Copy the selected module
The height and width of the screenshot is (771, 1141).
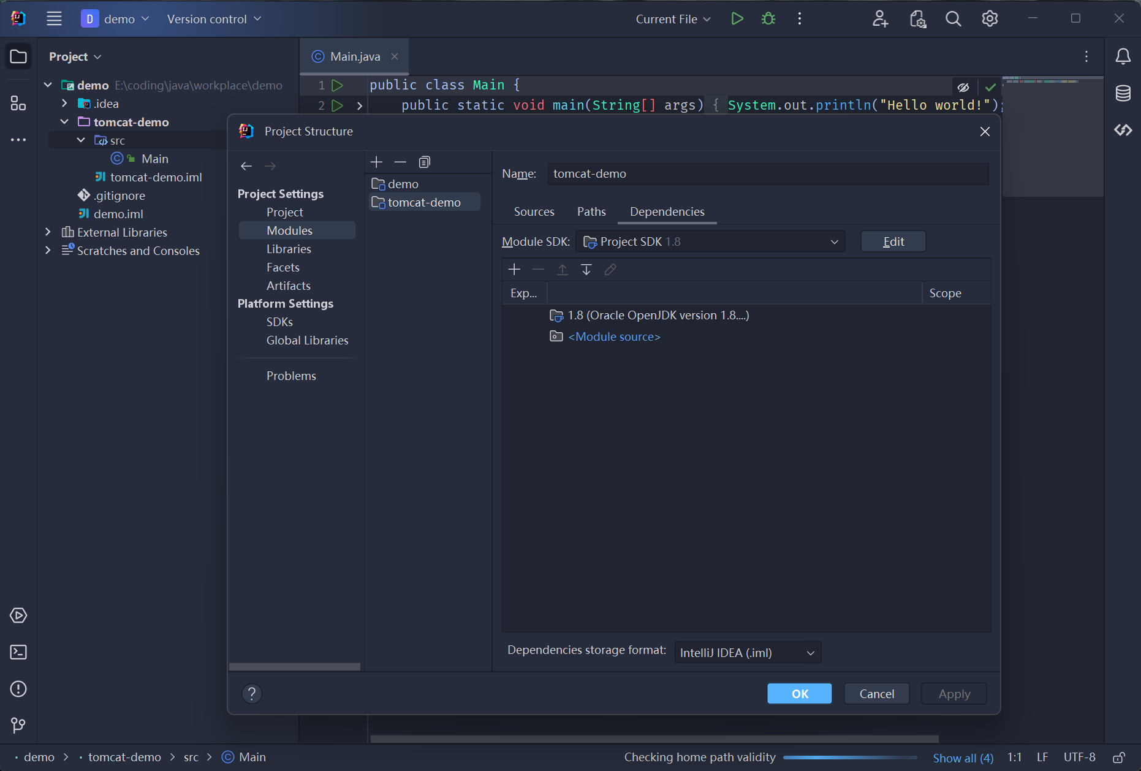pyautogui.click(x=424, y=162)
